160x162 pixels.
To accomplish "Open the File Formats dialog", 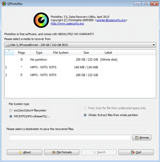I will tap(62, 152).
